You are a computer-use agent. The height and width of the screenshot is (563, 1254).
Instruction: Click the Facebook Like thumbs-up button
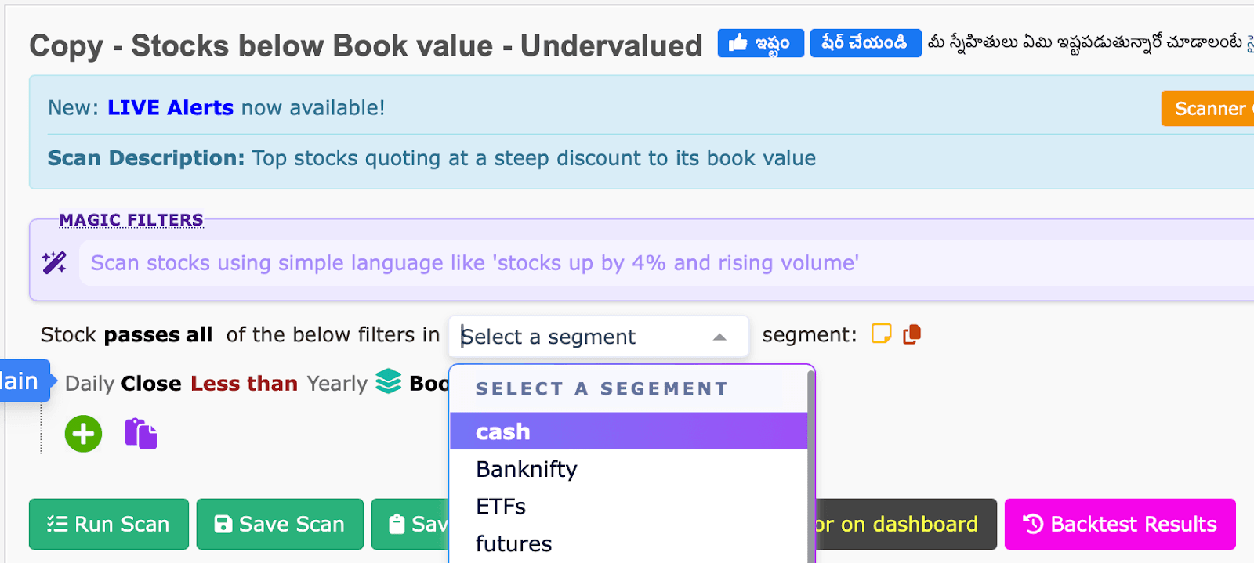click(759, 43)
